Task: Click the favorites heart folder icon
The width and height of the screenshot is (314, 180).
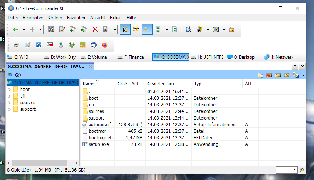Action: (269, 75)
